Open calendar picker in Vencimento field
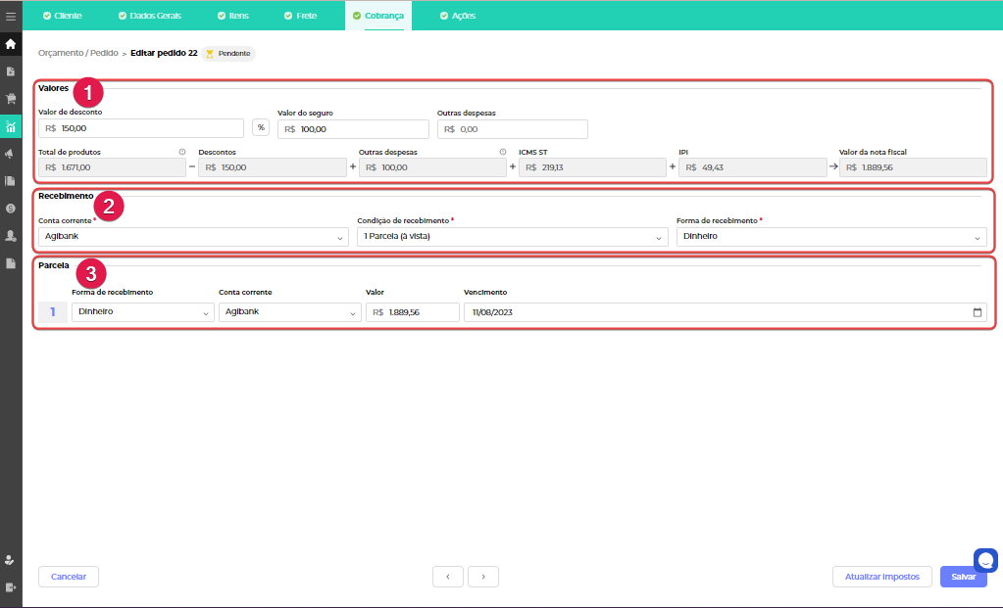Viewport: 1003px width, 608px height. [977, 312]
